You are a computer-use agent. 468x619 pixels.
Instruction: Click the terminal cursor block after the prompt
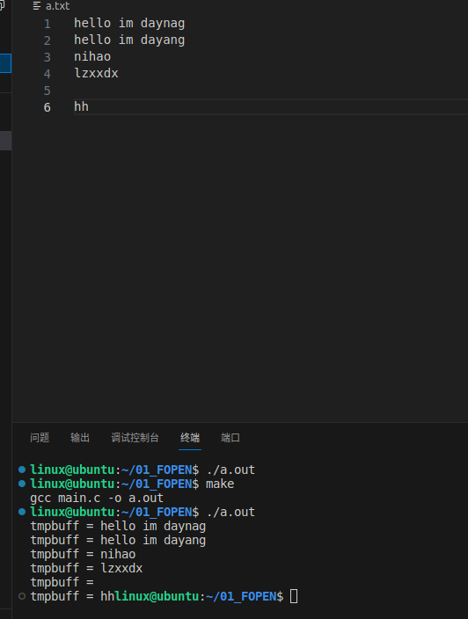(294, 596)
